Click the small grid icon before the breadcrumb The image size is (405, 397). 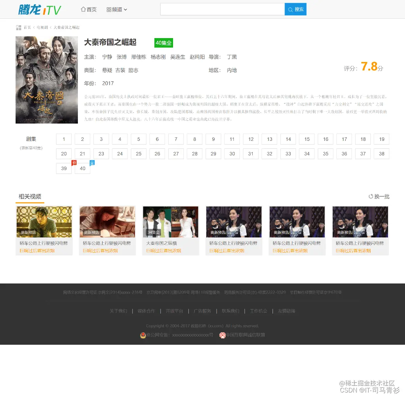click(18, 27)
